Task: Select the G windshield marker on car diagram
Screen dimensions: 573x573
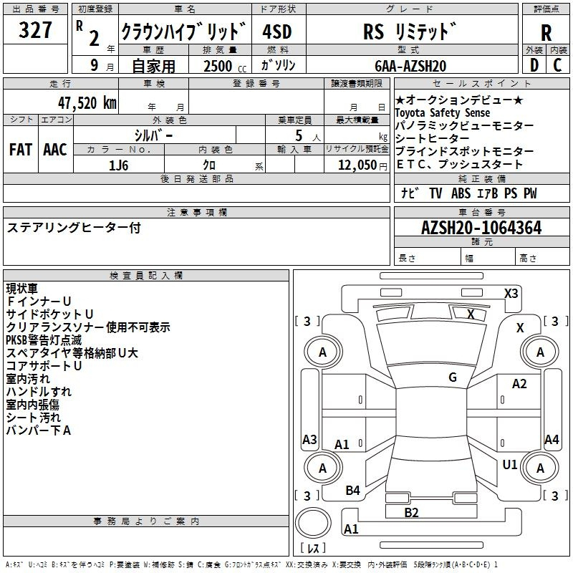Action: click(453, 377)
